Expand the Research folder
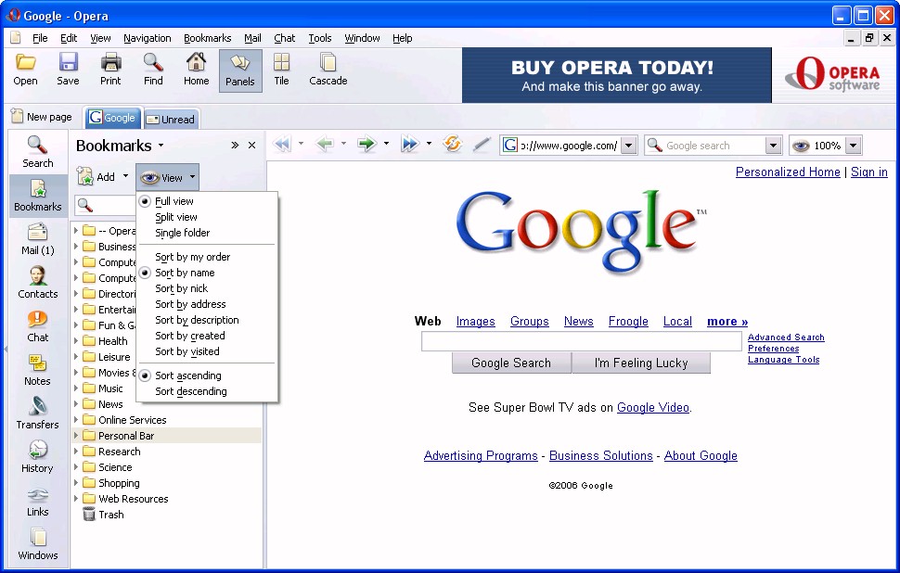This screenshot has height=573, width=900. [x=75, y=452]
